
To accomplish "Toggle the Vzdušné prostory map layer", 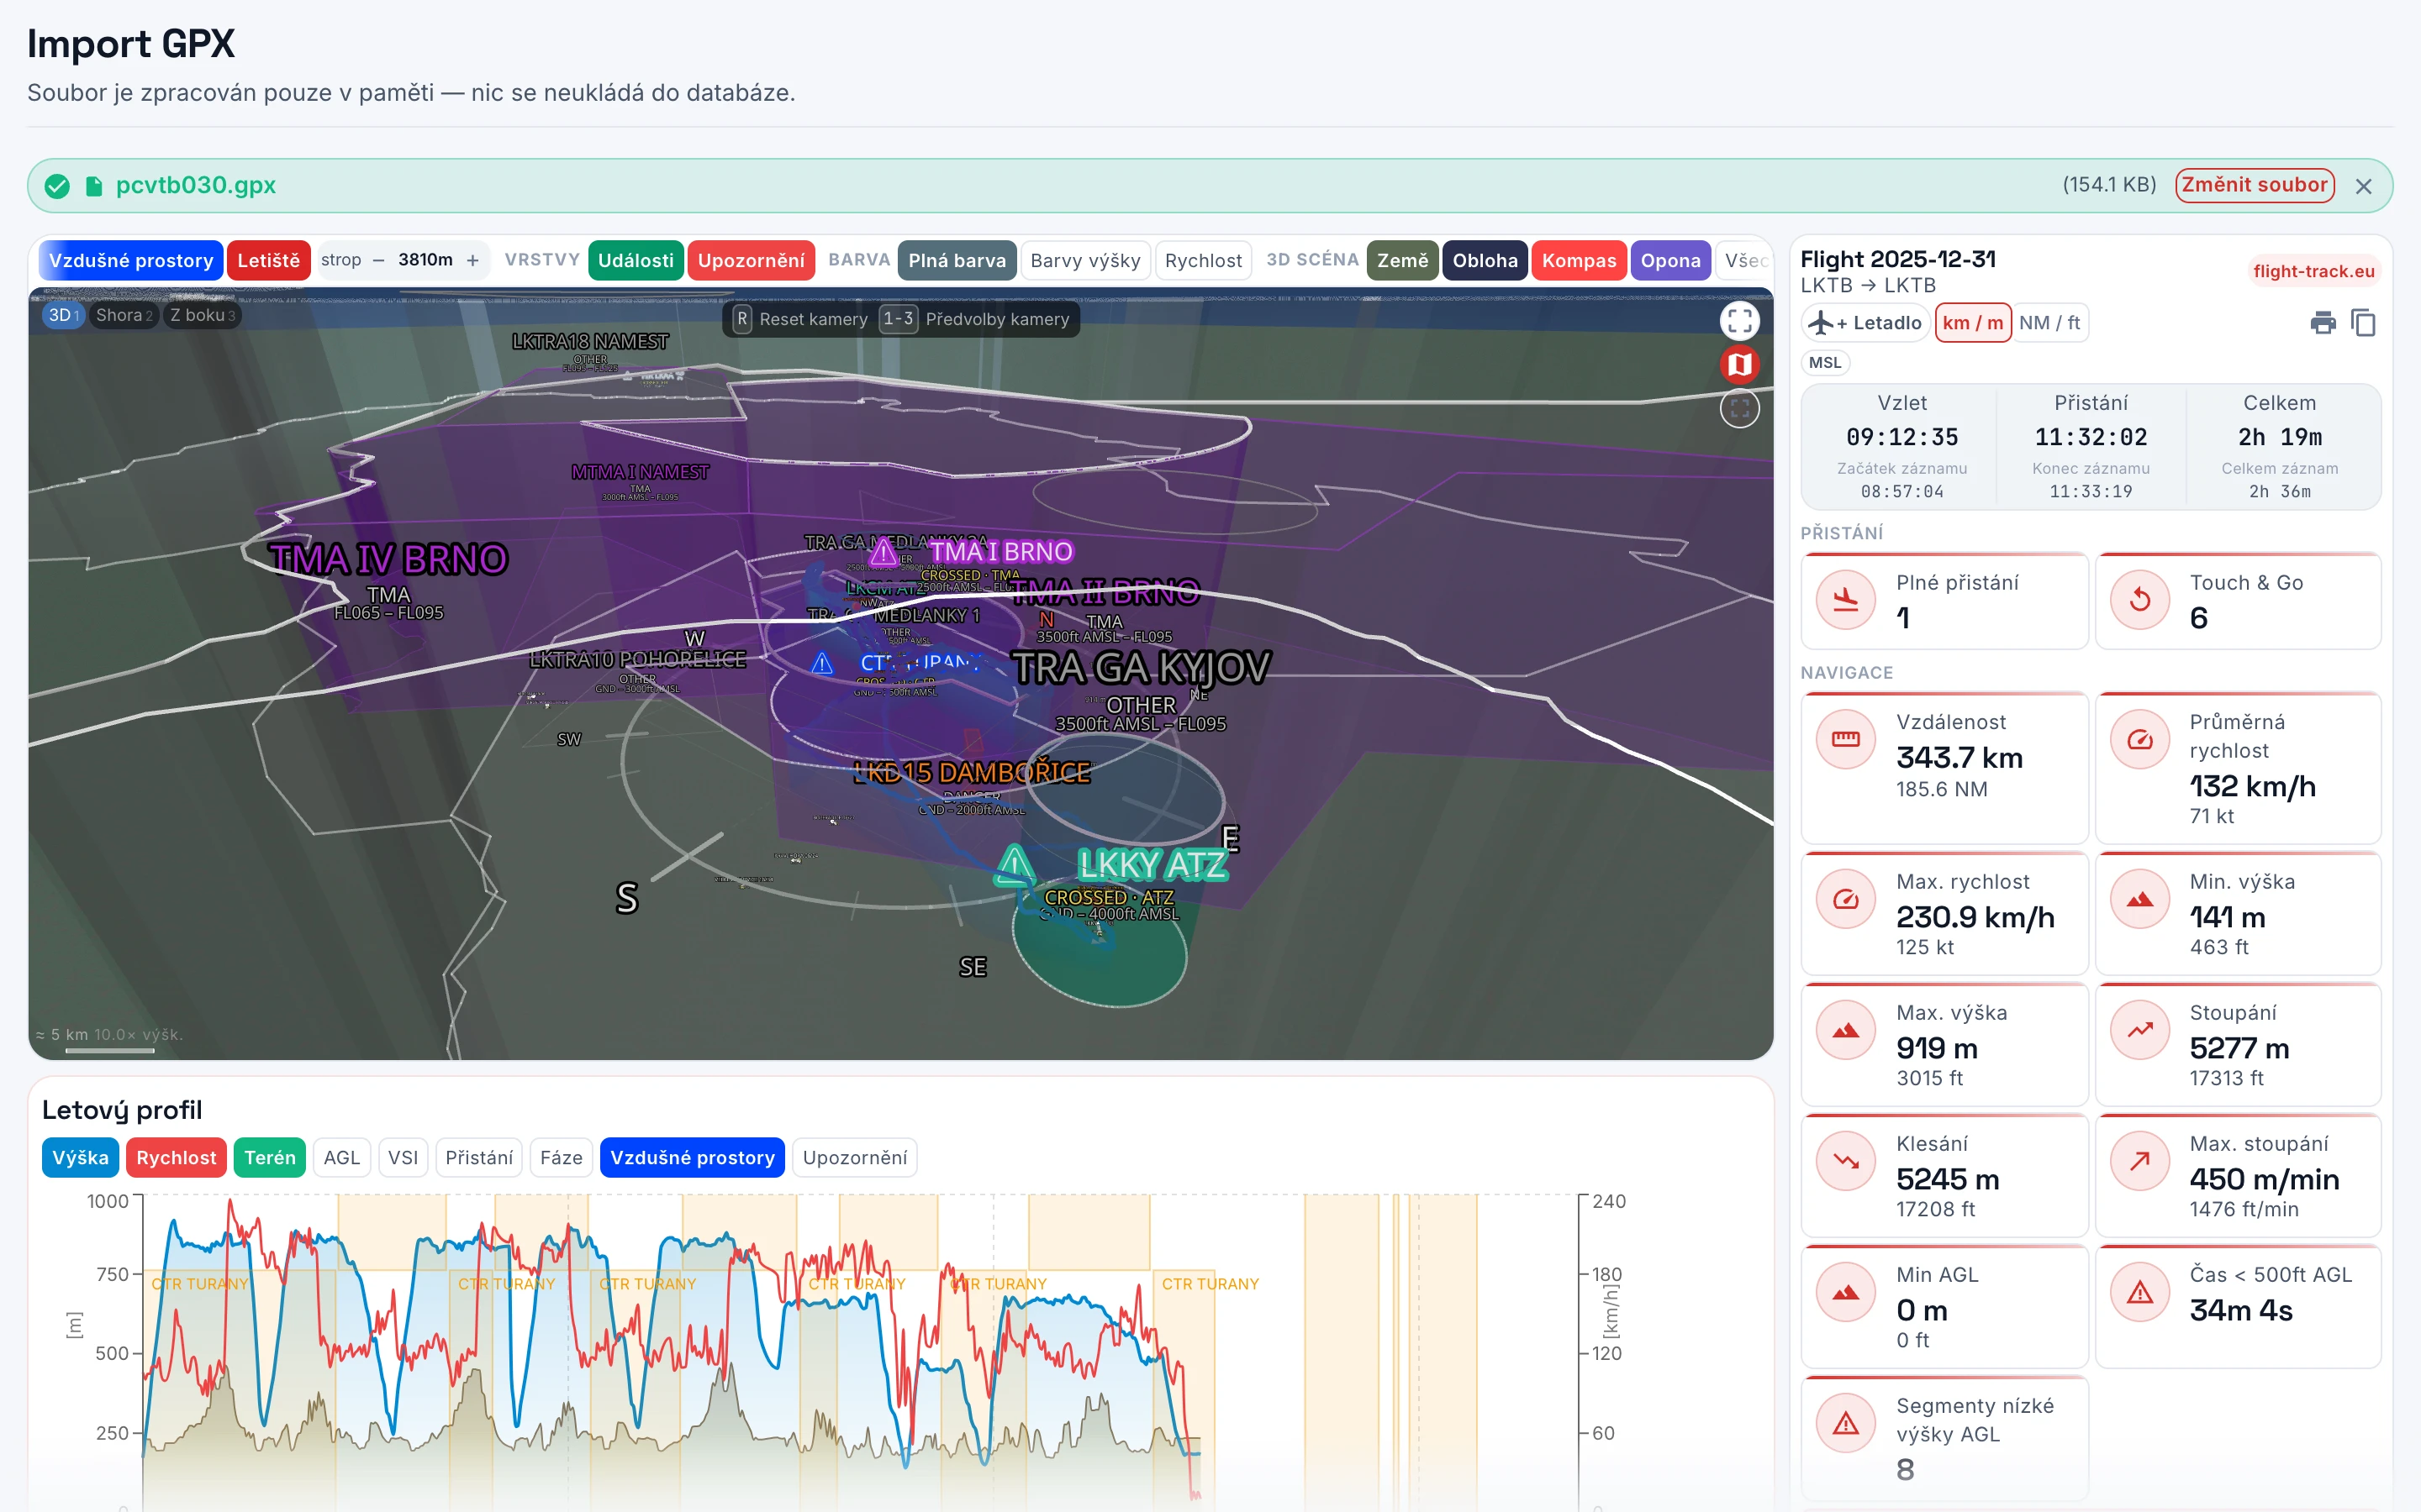I will tap(131, 261).
